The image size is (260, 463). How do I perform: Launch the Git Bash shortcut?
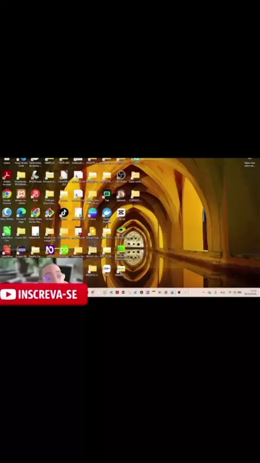[50, 214]
